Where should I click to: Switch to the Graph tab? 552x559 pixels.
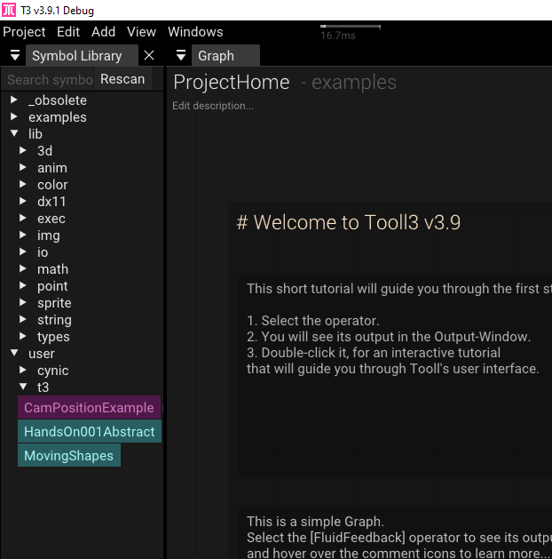(225, 56)
